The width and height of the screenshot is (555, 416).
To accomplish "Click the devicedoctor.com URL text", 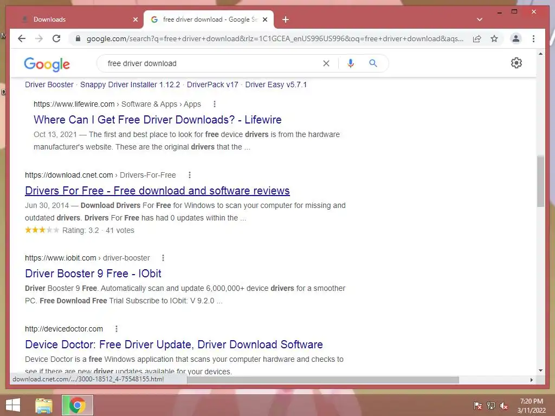I will point(64,329).
